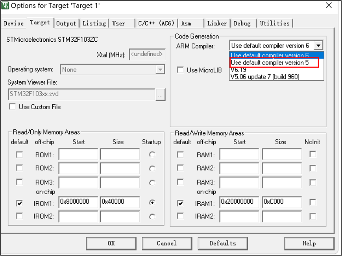Select the IRAM1 Start field showing 0x20000000
This screenshot has width=342, height=256.
[239, 202]
